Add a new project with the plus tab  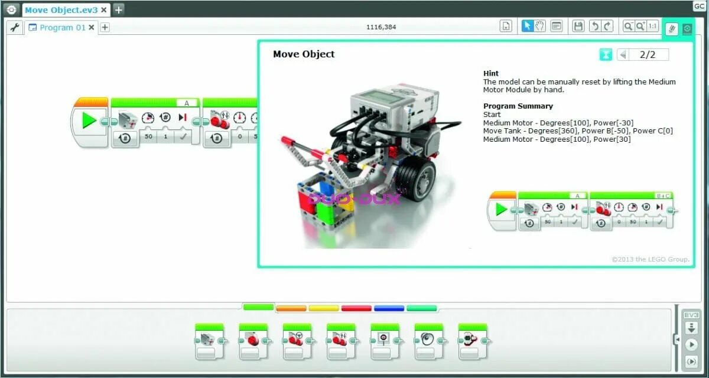click(x=119, y=9)
